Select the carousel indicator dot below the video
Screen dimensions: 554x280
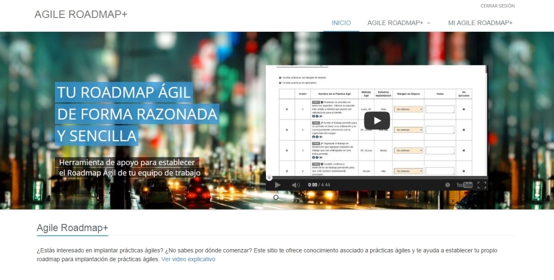tap(276, 197)
